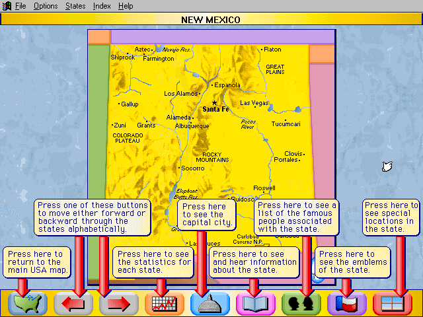Open the state information book icon
423x317 pixels.
click(256, 304)
